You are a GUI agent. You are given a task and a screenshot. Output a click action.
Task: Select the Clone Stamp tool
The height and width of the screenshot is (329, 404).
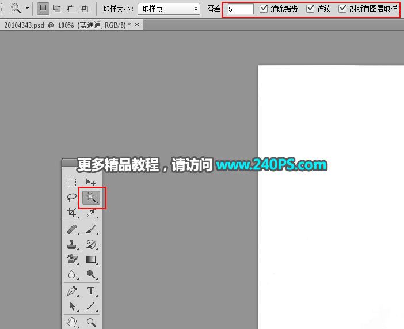(x=72, y=244)
